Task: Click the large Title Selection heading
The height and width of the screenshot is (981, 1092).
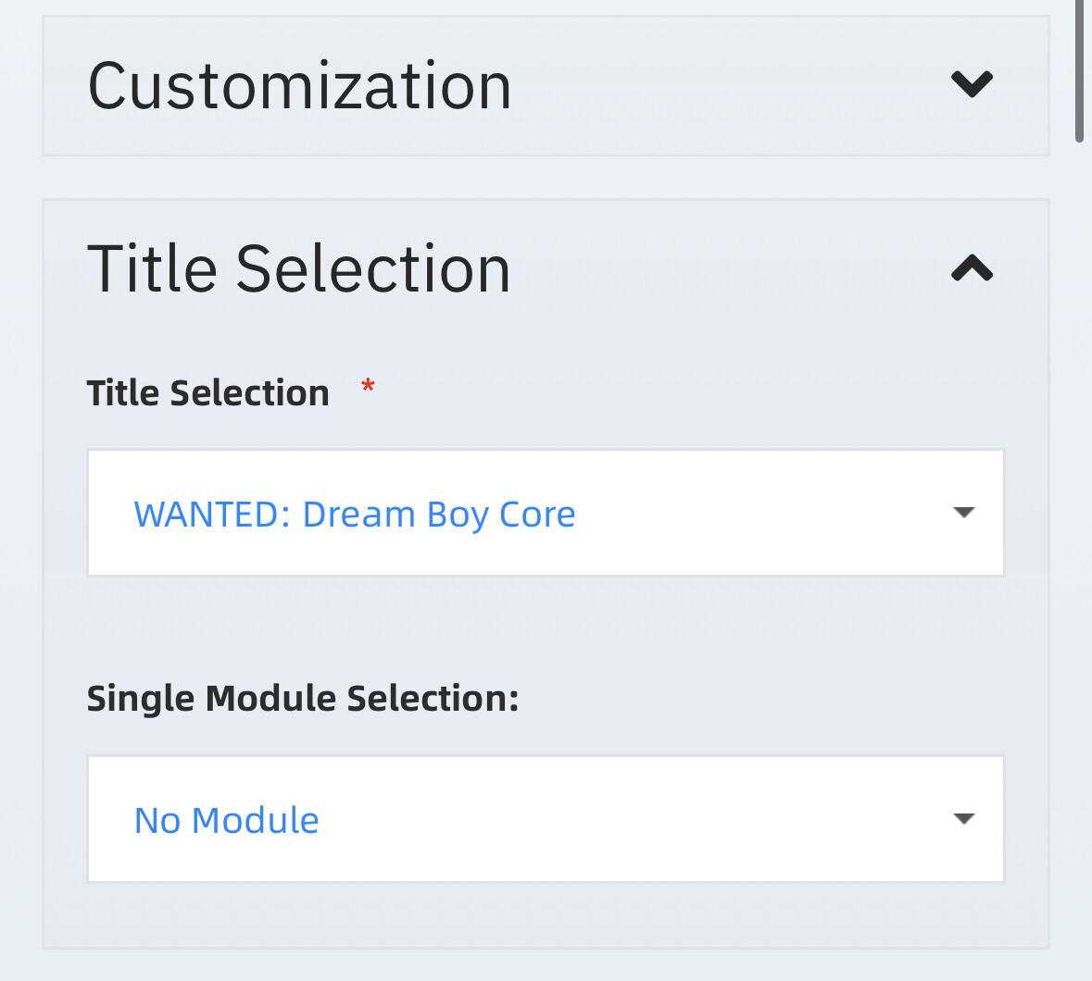Action: [x=298, y=269]
